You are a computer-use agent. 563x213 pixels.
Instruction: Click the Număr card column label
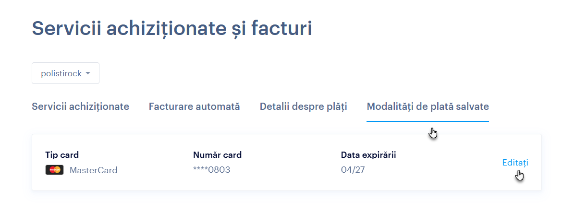coord(217,155)
